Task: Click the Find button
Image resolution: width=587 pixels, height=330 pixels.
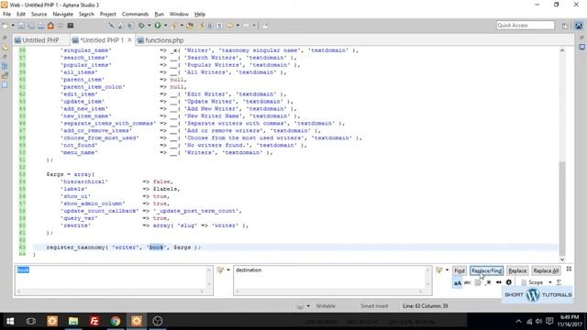Action: (460, 270)
